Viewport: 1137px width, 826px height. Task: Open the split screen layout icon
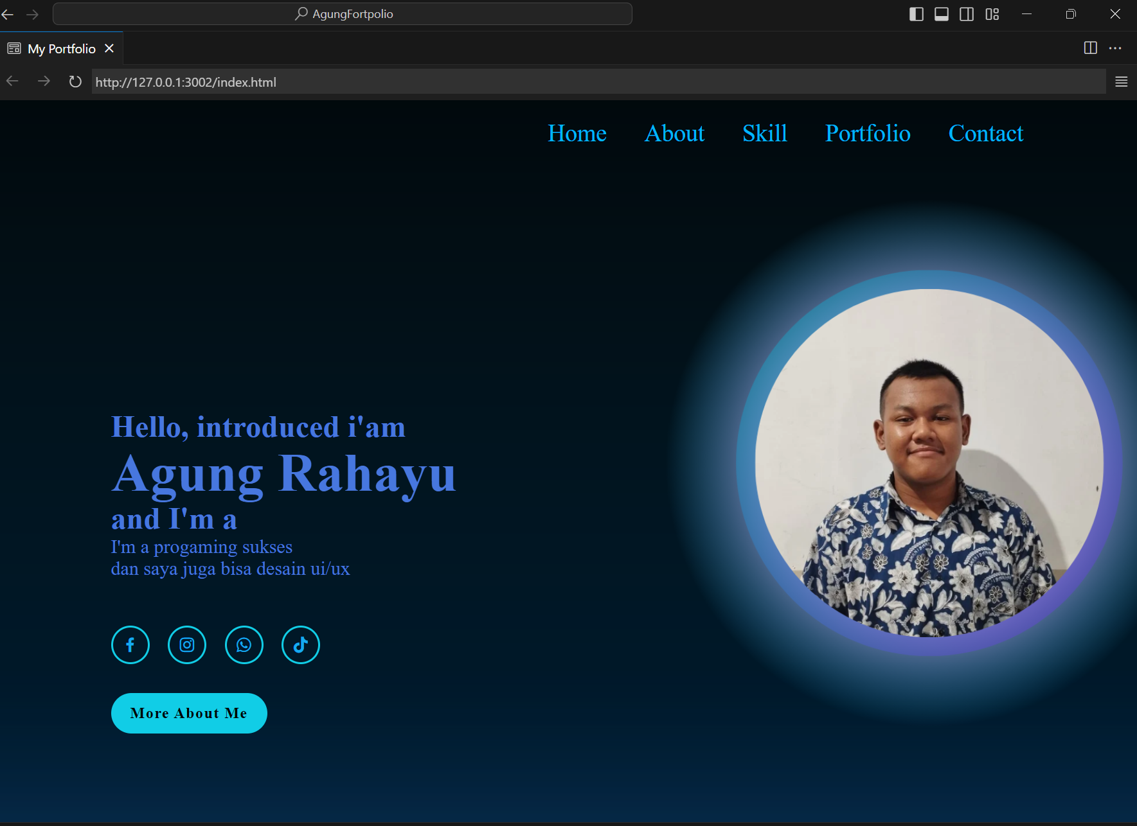[1090, 48]
